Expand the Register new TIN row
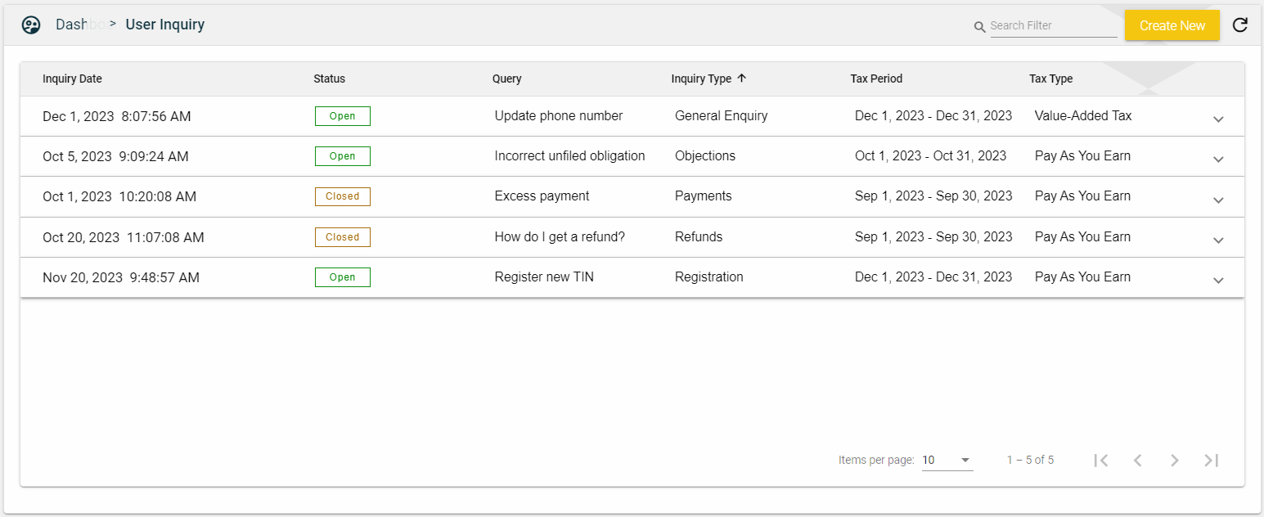 (x=1218, y=280)
